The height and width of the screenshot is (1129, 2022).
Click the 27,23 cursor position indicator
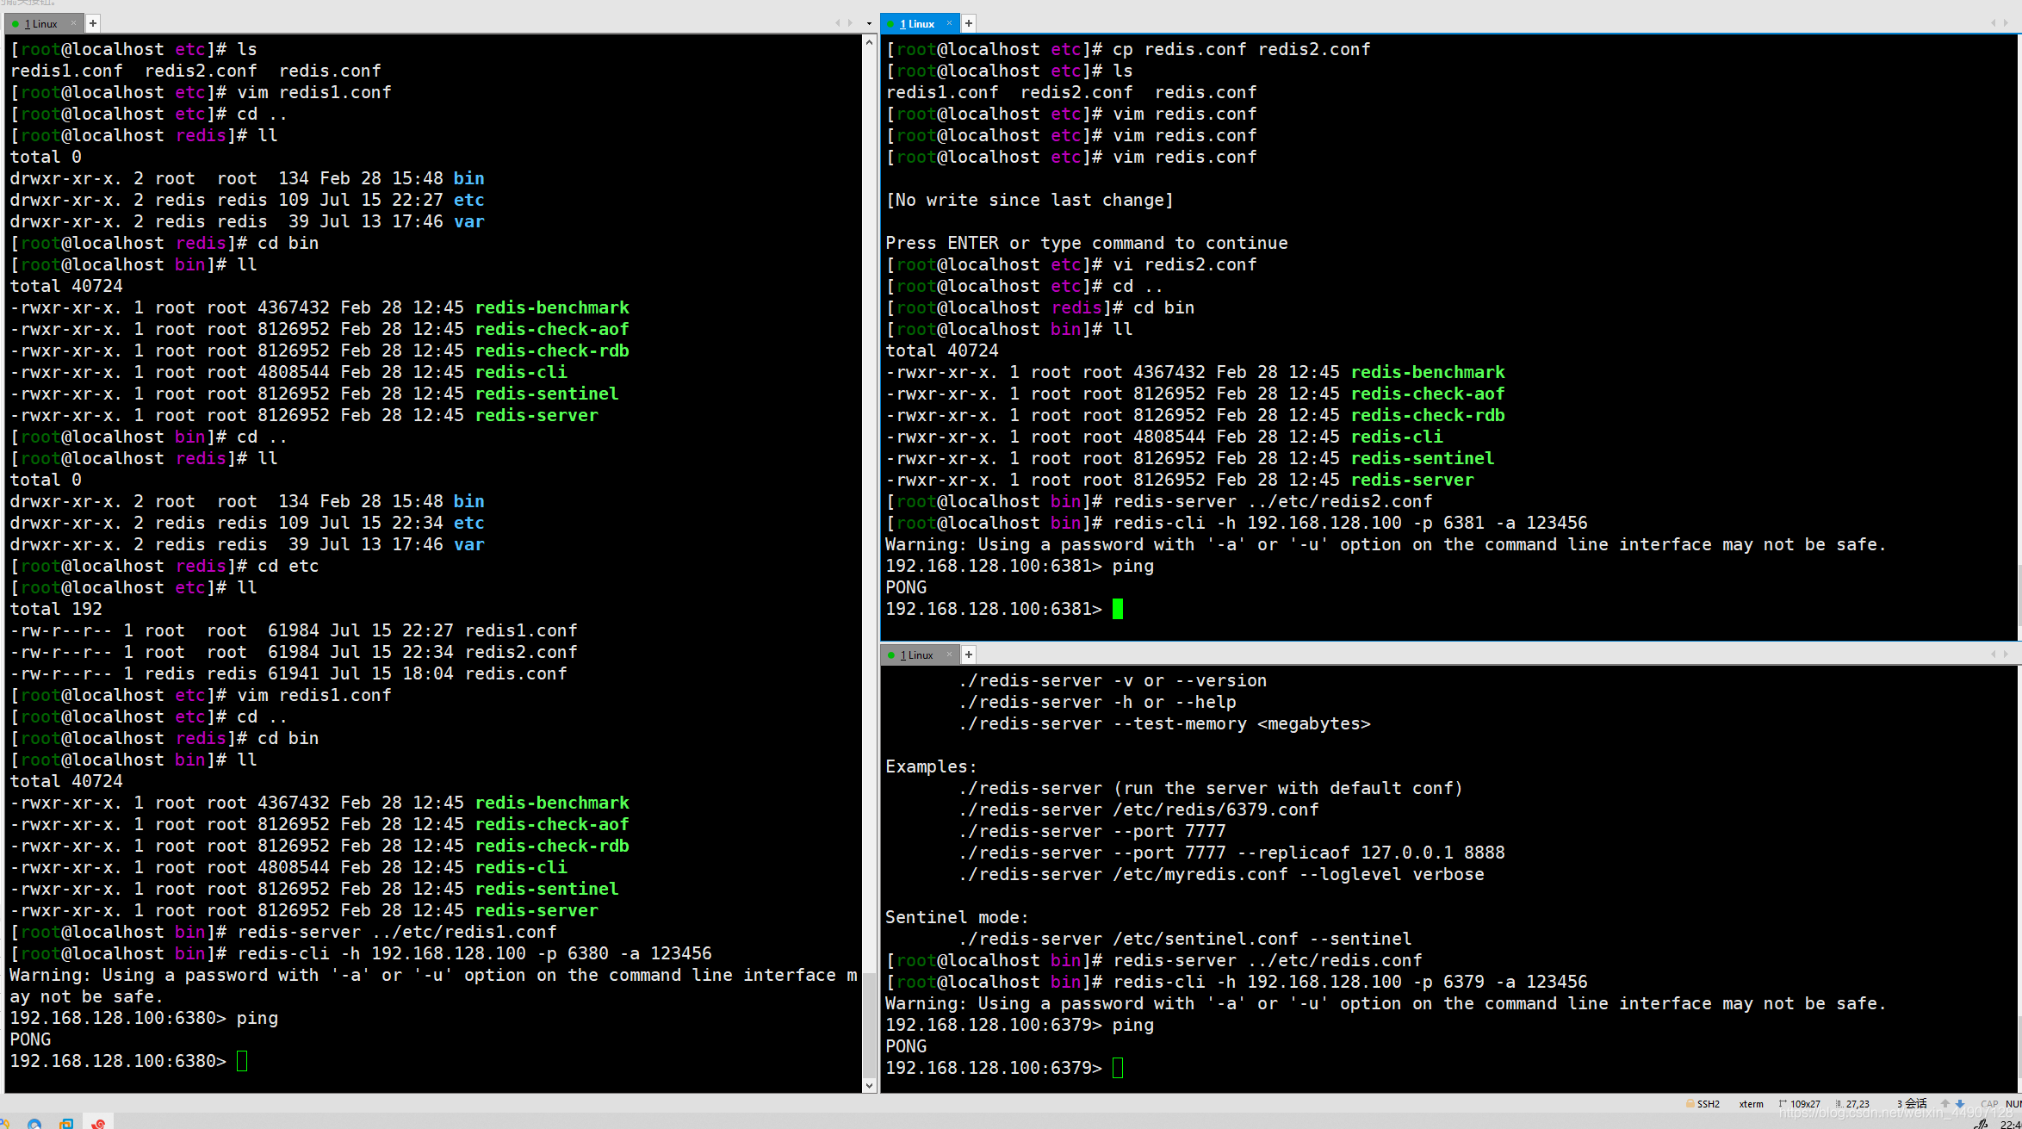click(1852, 1104)
